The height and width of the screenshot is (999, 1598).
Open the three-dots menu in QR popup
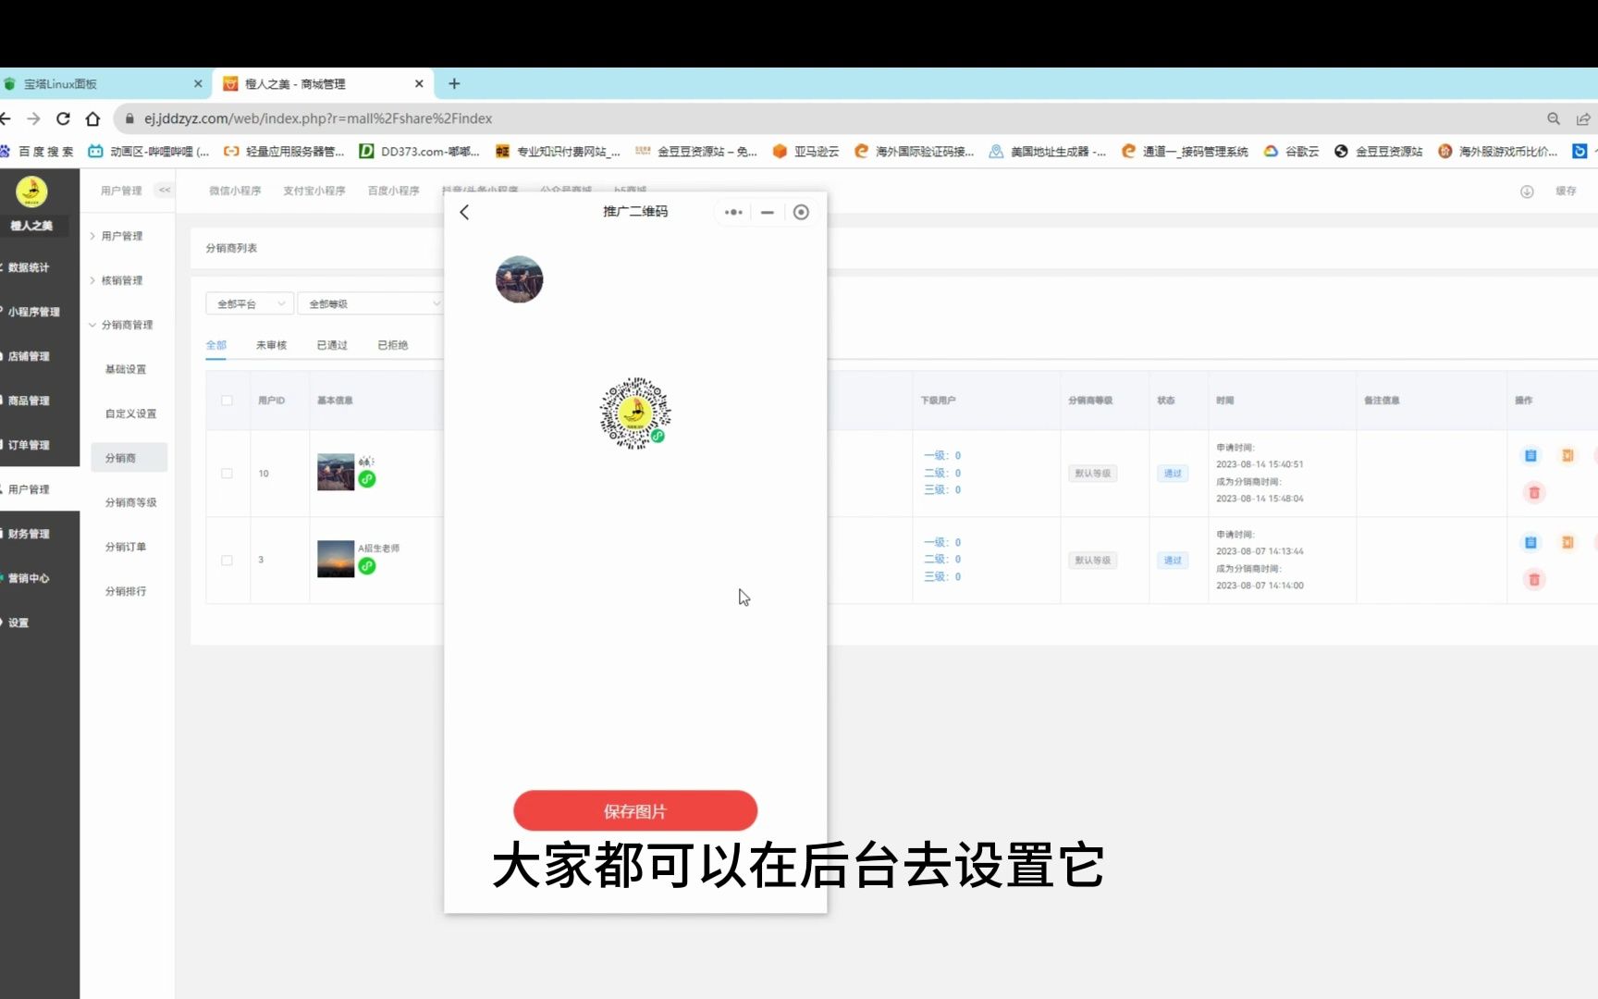point(733,212)
